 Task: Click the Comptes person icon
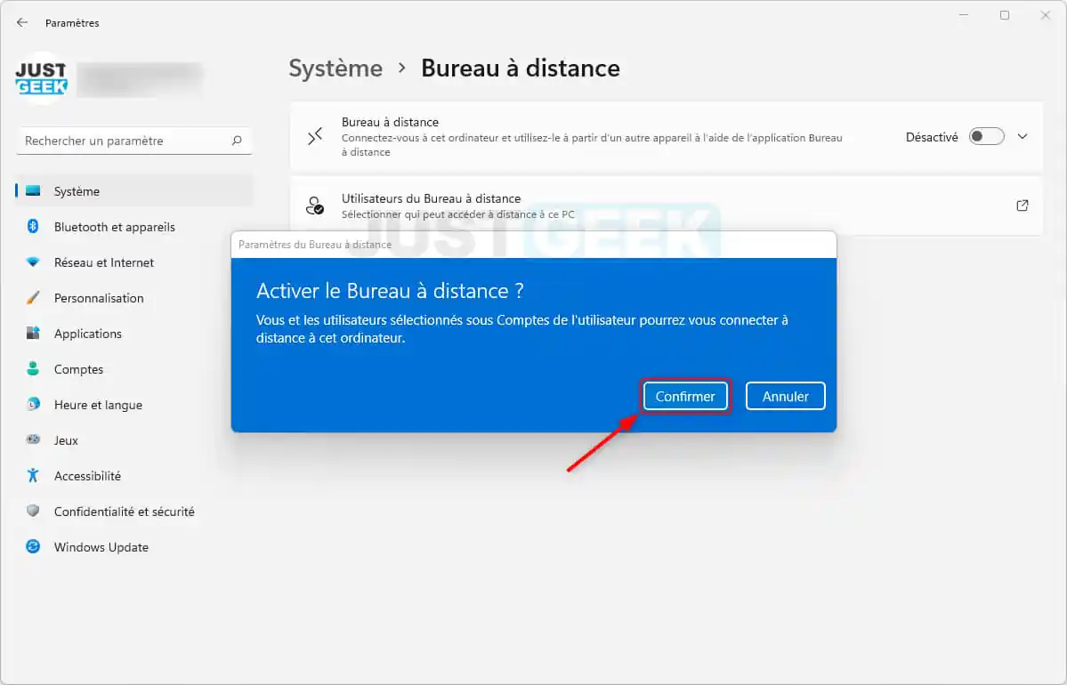[x=33, y=368]
